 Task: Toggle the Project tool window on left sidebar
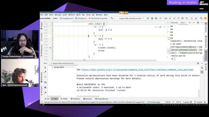click(x=41, y=26)
